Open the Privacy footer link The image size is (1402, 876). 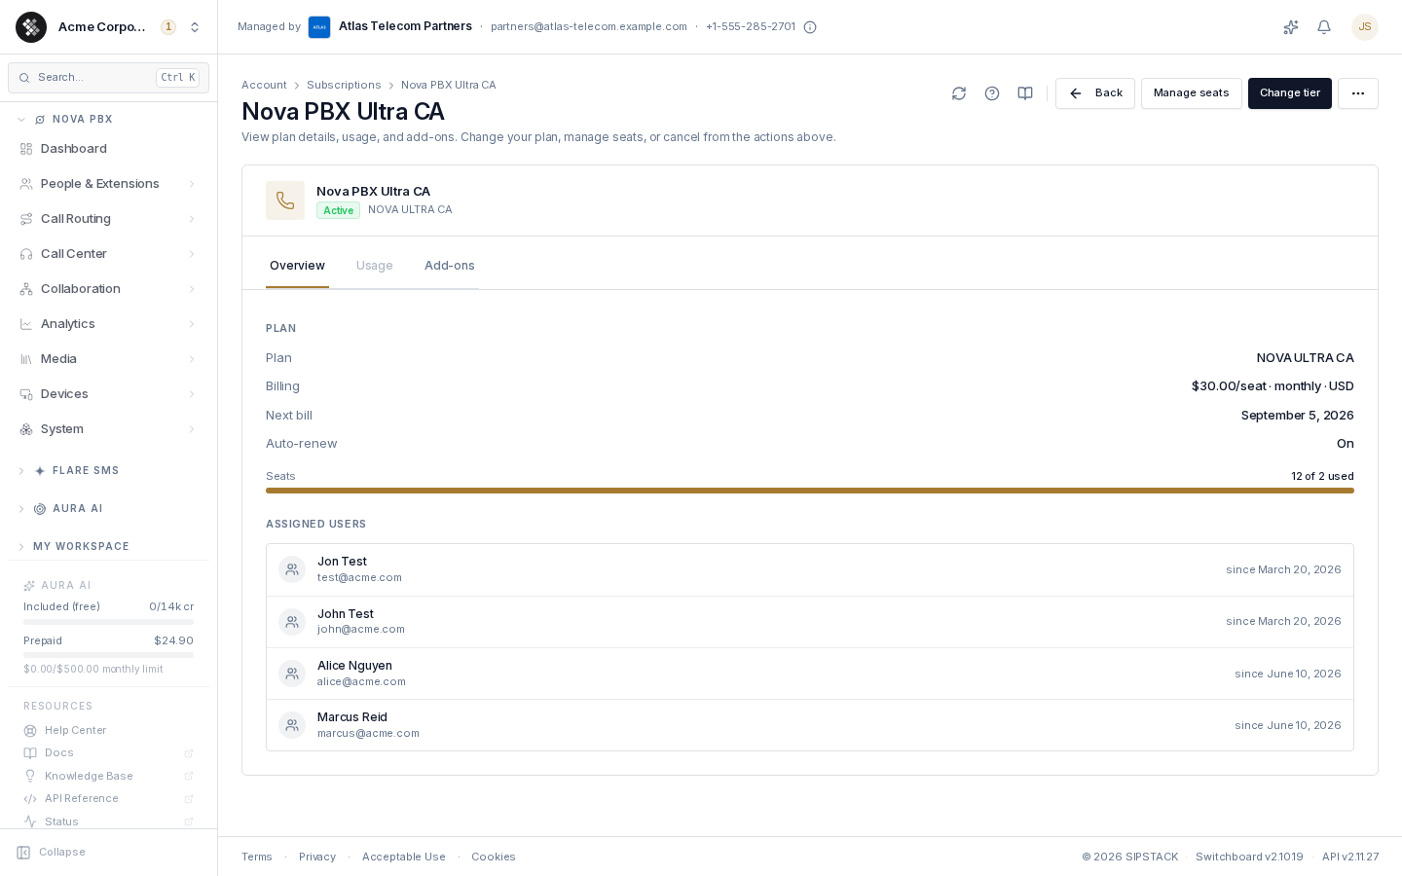pyautogui.click(x=317, y=858)
